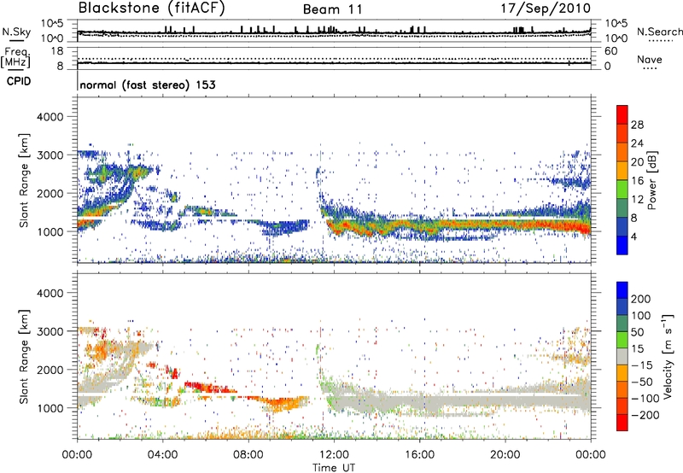Select the 'N.Sky' legend label

click(x=16, y=32)
